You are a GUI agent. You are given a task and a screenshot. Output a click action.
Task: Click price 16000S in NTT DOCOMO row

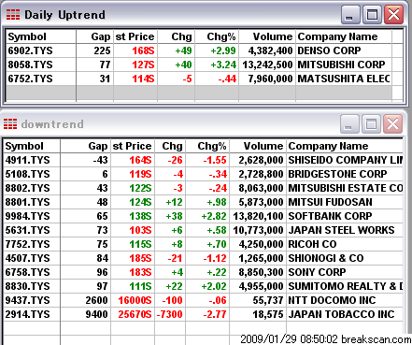tap(135, 300)
